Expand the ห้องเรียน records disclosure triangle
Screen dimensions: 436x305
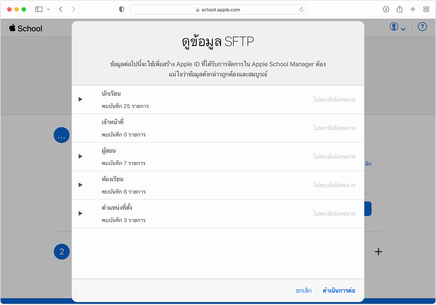[x=80, y=185]
